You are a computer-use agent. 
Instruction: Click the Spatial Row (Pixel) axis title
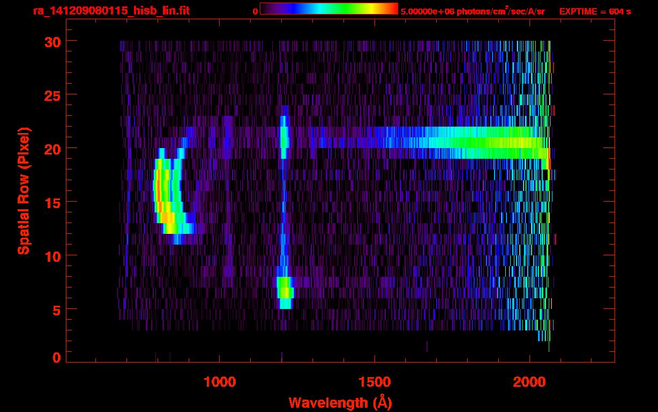[x=24, y=191]
